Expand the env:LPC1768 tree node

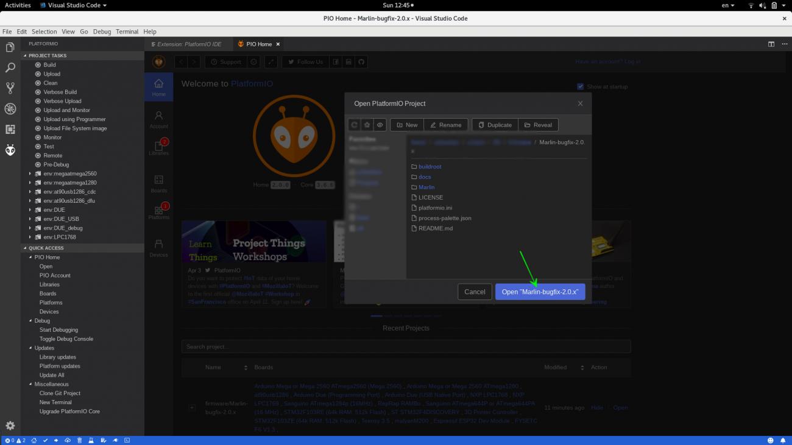(30, 237)
